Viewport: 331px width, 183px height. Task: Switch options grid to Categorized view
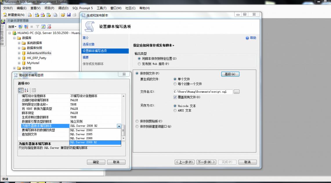pyautogui.click(x=21, y=90)
